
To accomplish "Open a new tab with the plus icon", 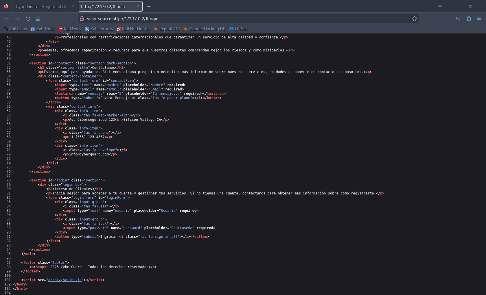I will pos(149,6).
